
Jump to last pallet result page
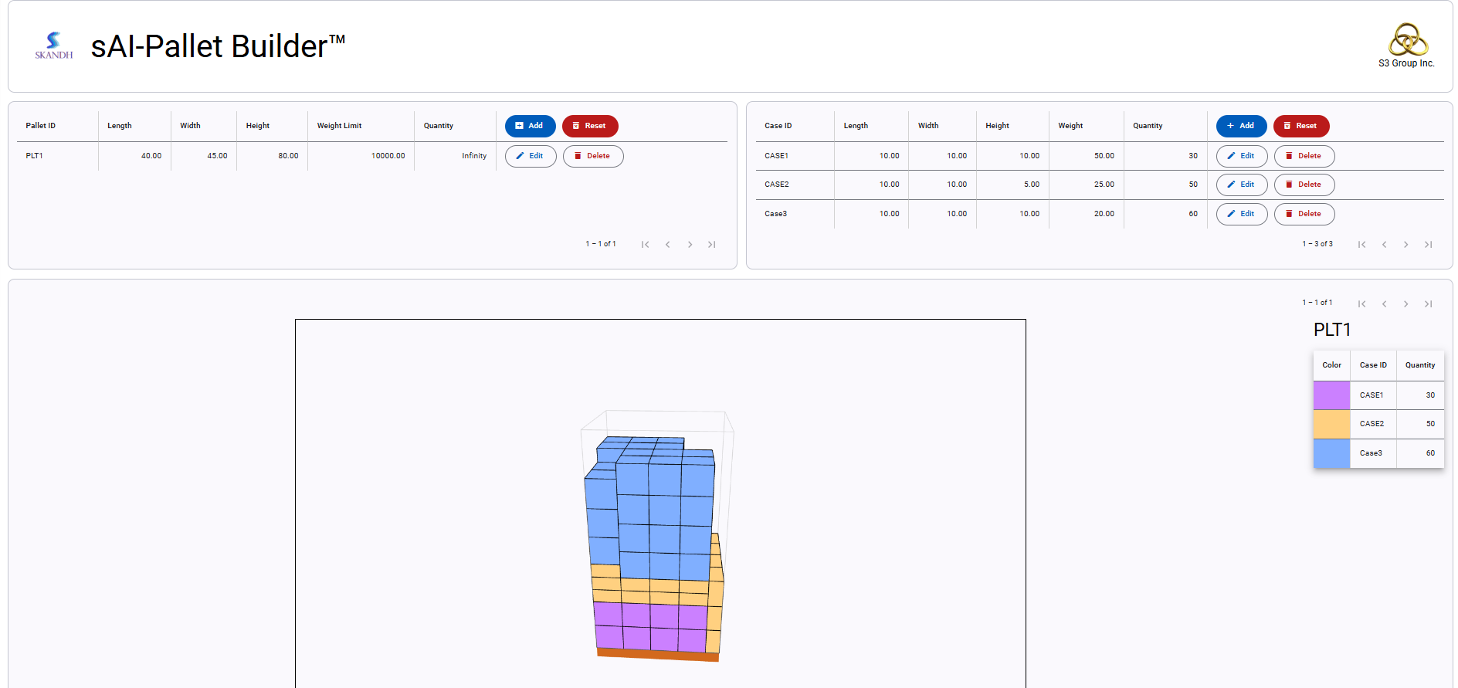[1429, 303]
